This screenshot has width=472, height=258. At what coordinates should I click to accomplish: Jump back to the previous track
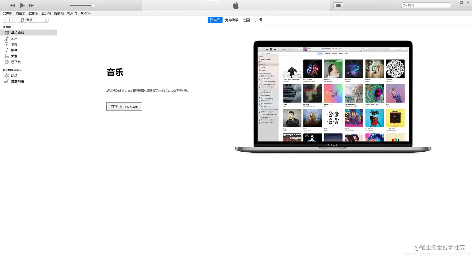(12, 5)
